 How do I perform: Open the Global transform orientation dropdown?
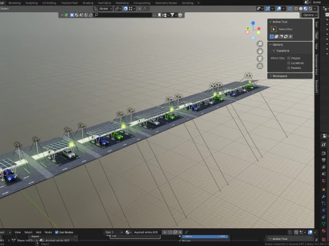pos(103,9)
